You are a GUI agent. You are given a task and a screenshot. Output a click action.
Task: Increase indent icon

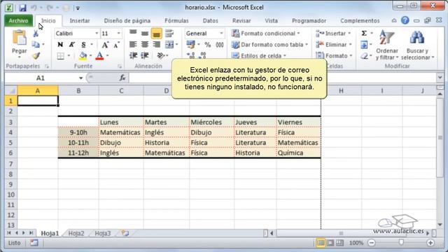[x=145, y=55]
